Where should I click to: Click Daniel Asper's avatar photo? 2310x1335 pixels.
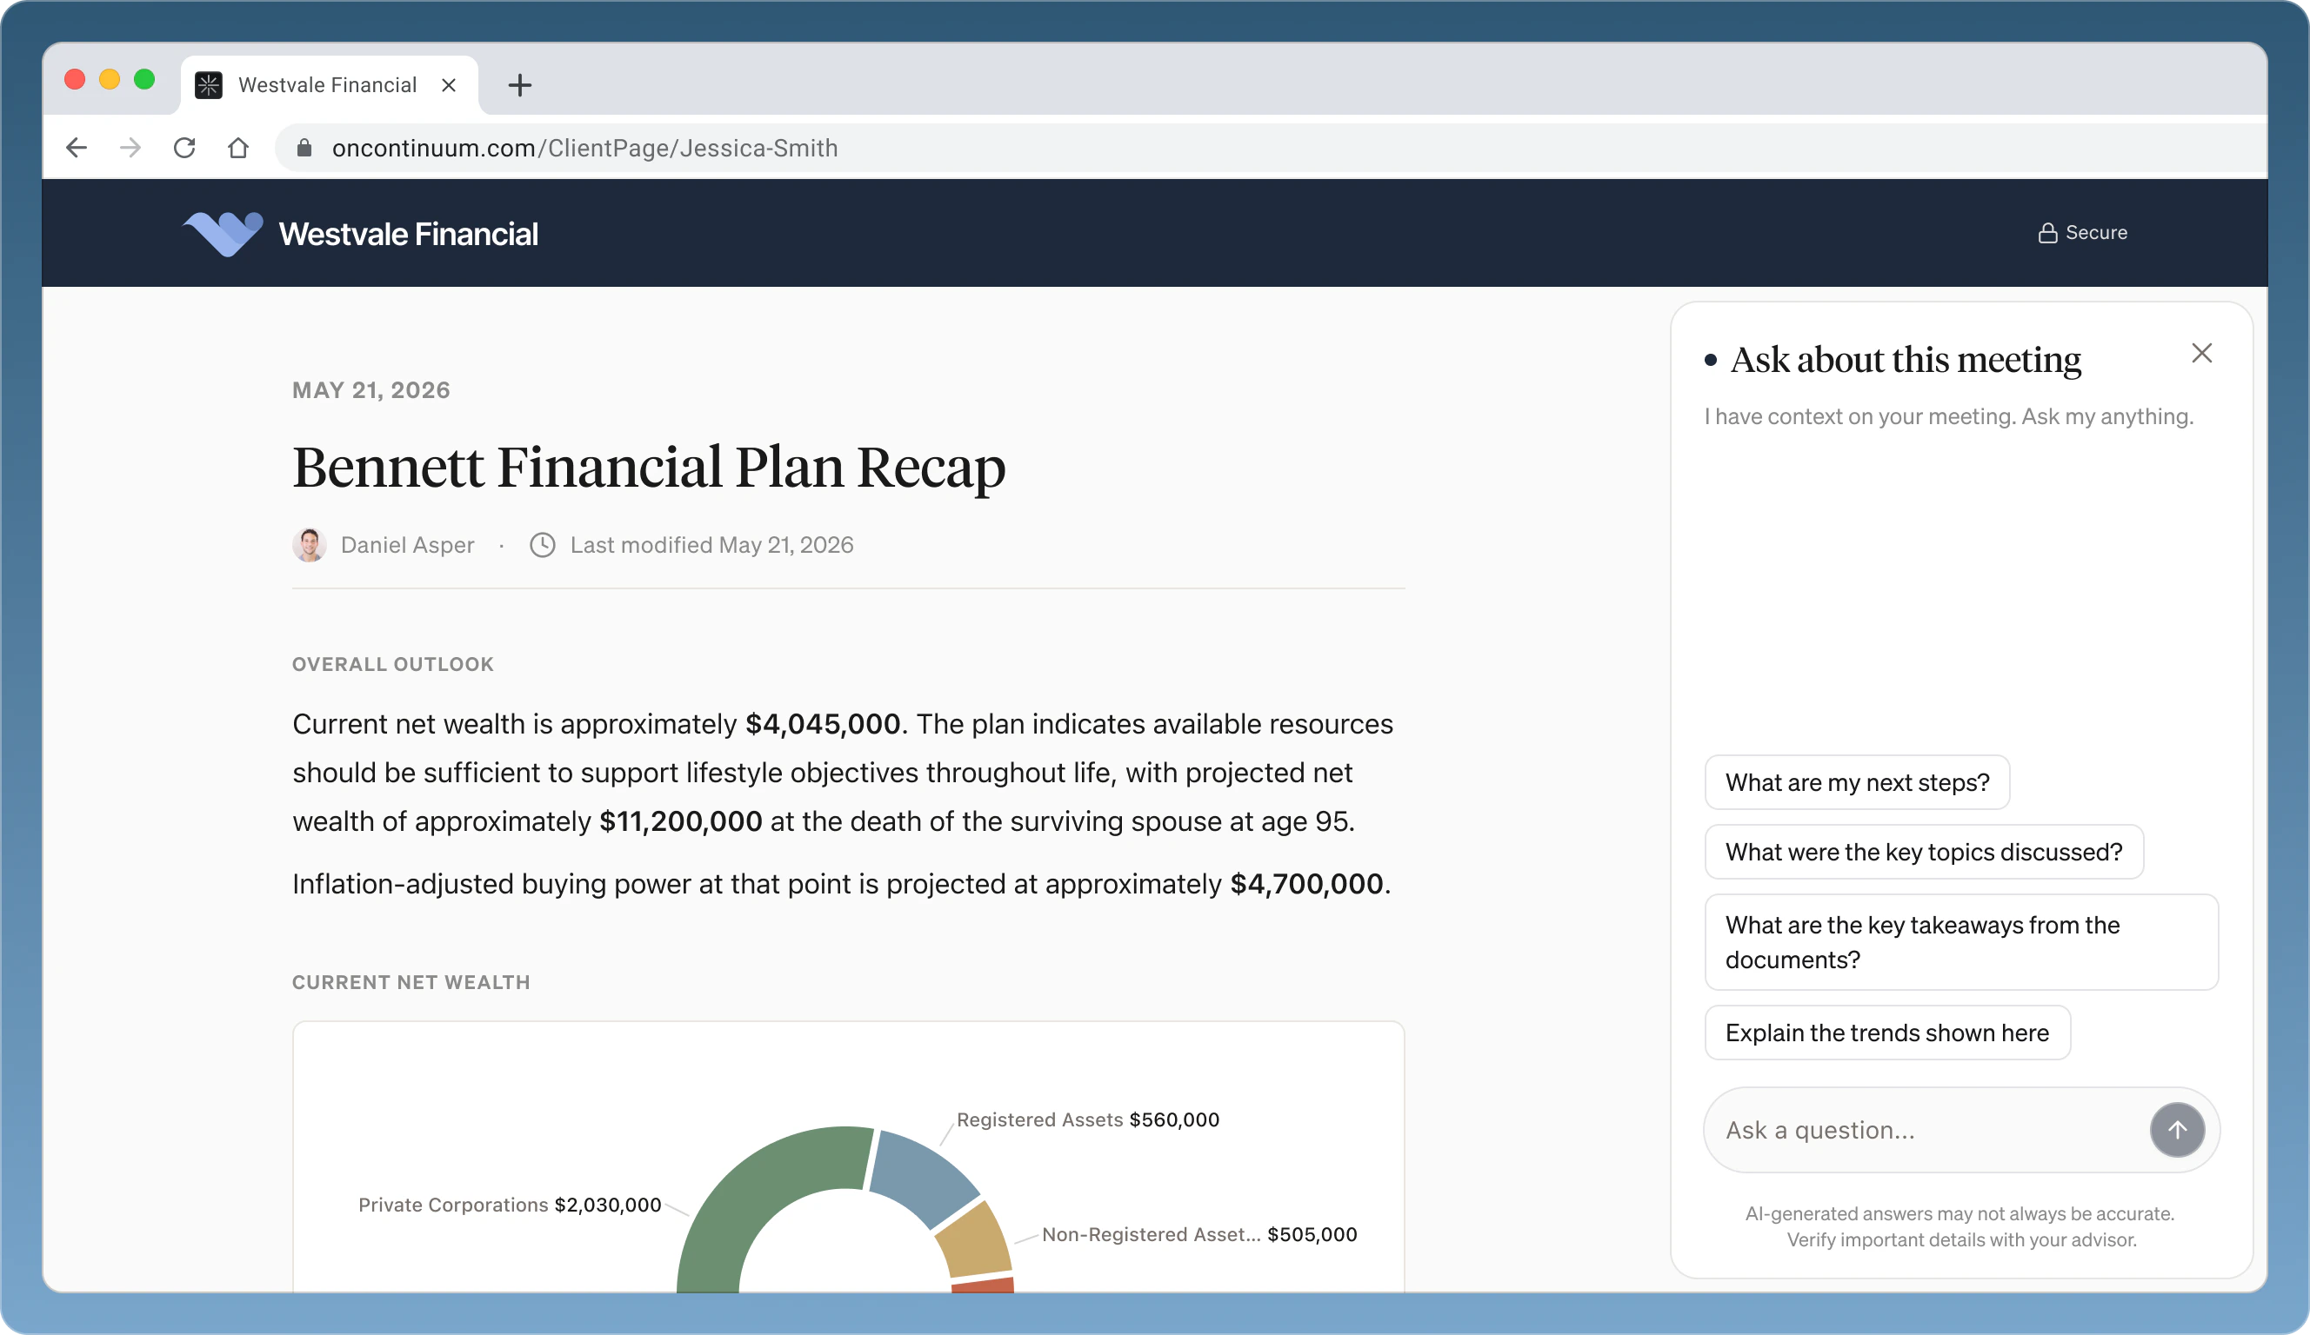[x=310, y=545]
